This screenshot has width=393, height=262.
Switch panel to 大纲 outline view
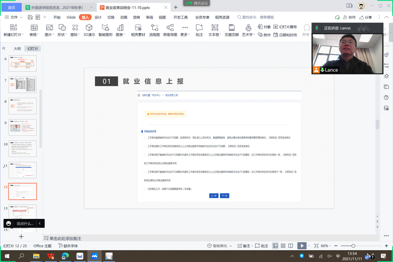tap(17, 49)
